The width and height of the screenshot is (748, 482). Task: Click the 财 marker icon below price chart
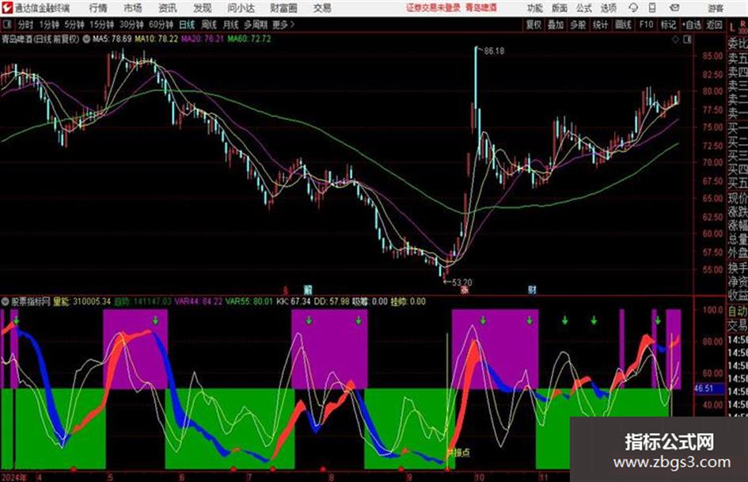[x=532, y=289]
